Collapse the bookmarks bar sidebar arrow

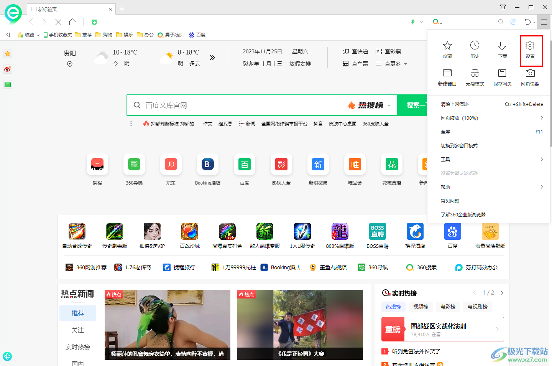click(8, 35)
